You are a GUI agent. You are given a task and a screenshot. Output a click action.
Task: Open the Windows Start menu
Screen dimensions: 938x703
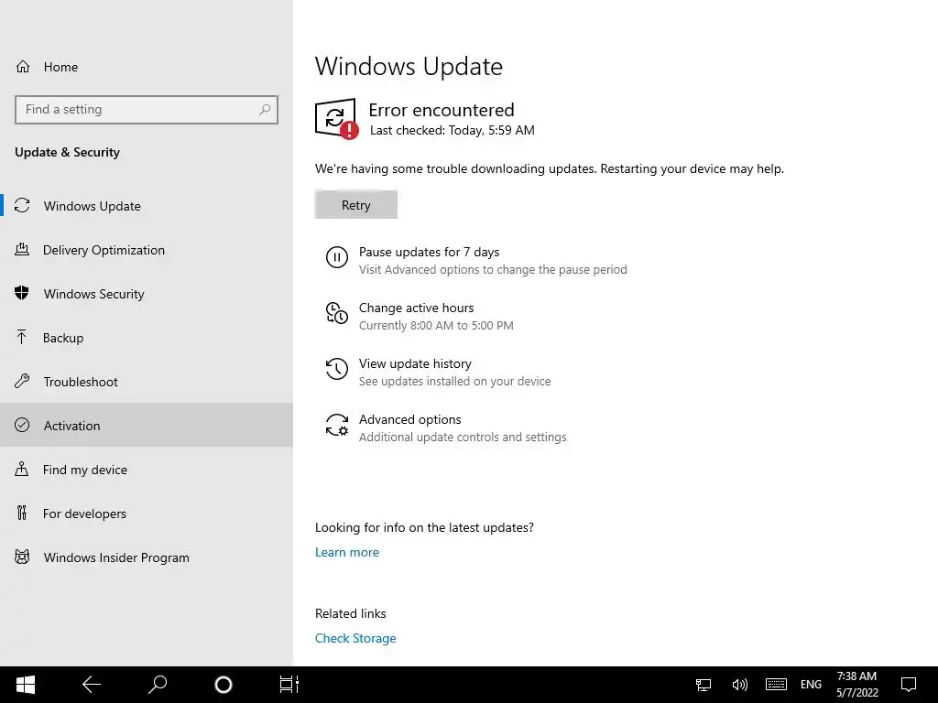click(x=25, y=685)
